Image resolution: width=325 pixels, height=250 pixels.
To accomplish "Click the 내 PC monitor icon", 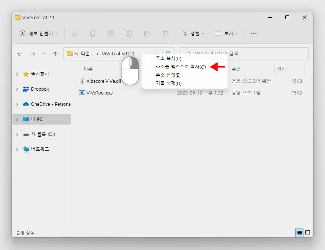I will coord(26,119).
